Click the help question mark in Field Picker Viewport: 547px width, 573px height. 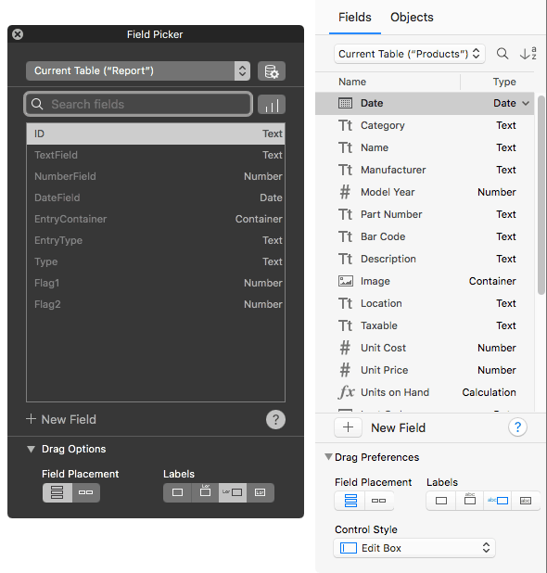click(275, 419)
